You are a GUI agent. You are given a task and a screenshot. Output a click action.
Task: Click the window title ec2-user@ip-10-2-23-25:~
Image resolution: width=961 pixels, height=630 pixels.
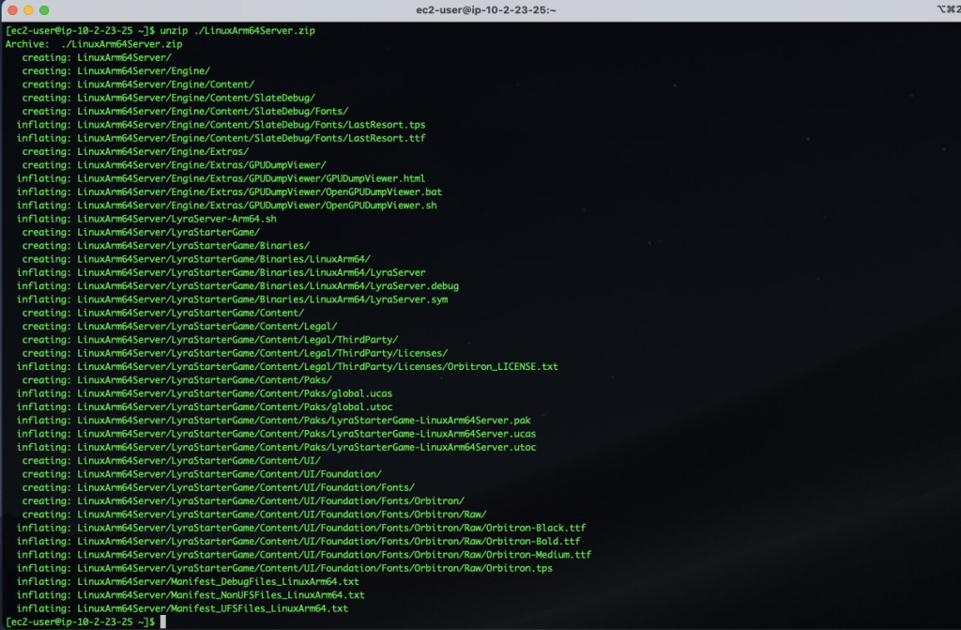(486, 9)
